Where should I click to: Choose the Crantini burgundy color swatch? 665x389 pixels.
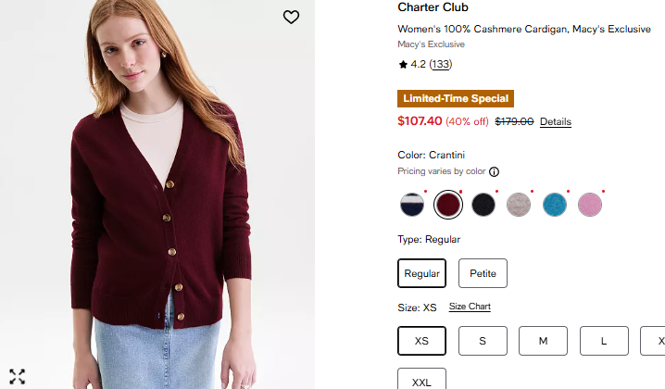(448, 205)
